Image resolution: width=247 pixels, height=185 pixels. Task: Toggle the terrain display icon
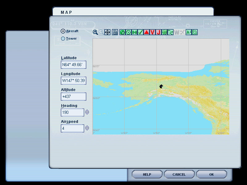tap(194, 32)
